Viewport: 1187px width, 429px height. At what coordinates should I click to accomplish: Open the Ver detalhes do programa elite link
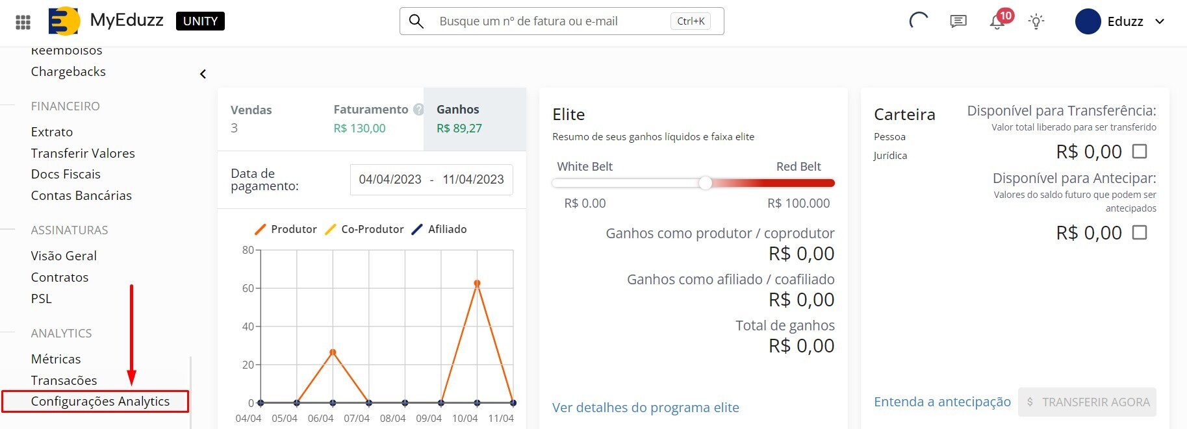tap(645, 408)
